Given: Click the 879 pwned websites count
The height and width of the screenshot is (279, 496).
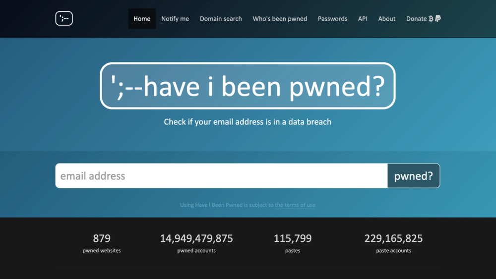Looking at the screenshot, I should tap(102, 238).
